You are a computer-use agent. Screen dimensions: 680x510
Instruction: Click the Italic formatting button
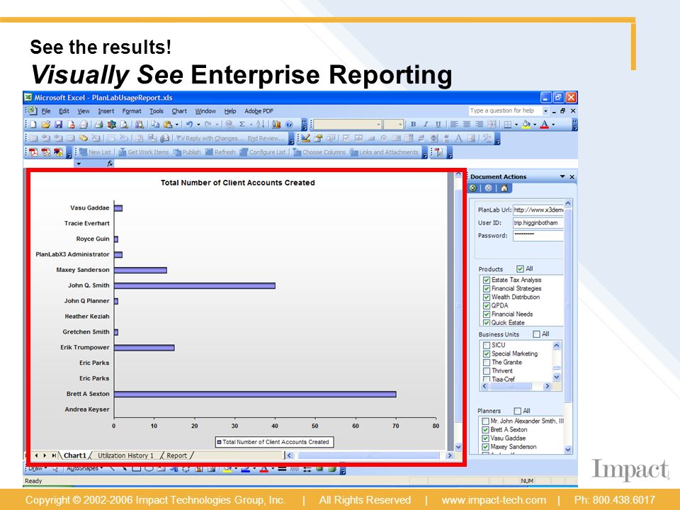(426, 125)
